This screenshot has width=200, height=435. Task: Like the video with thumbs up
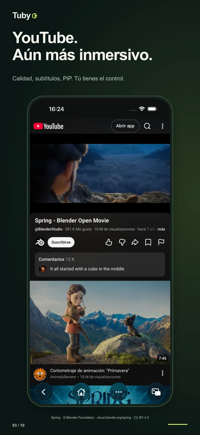pos(109,242)
